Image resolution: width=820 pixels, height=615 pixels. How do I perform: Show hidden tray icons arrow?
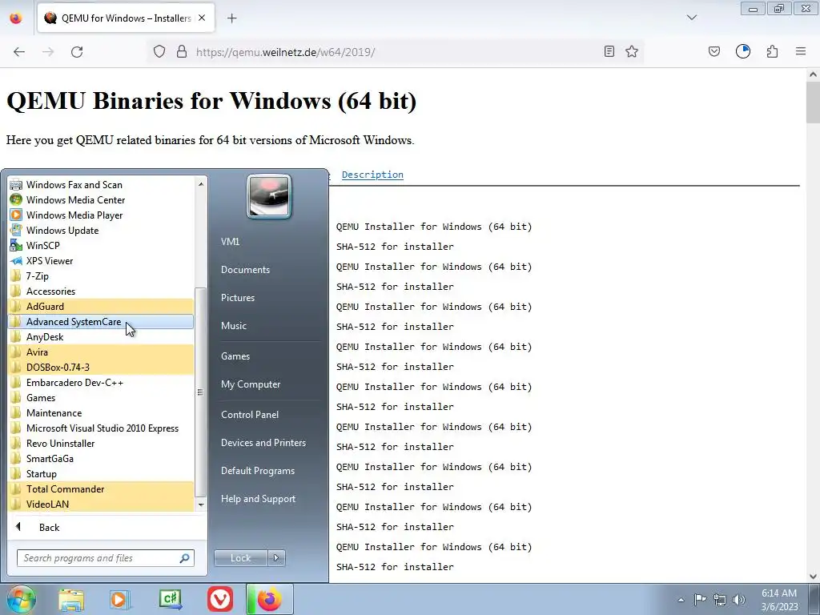point(681,600)
